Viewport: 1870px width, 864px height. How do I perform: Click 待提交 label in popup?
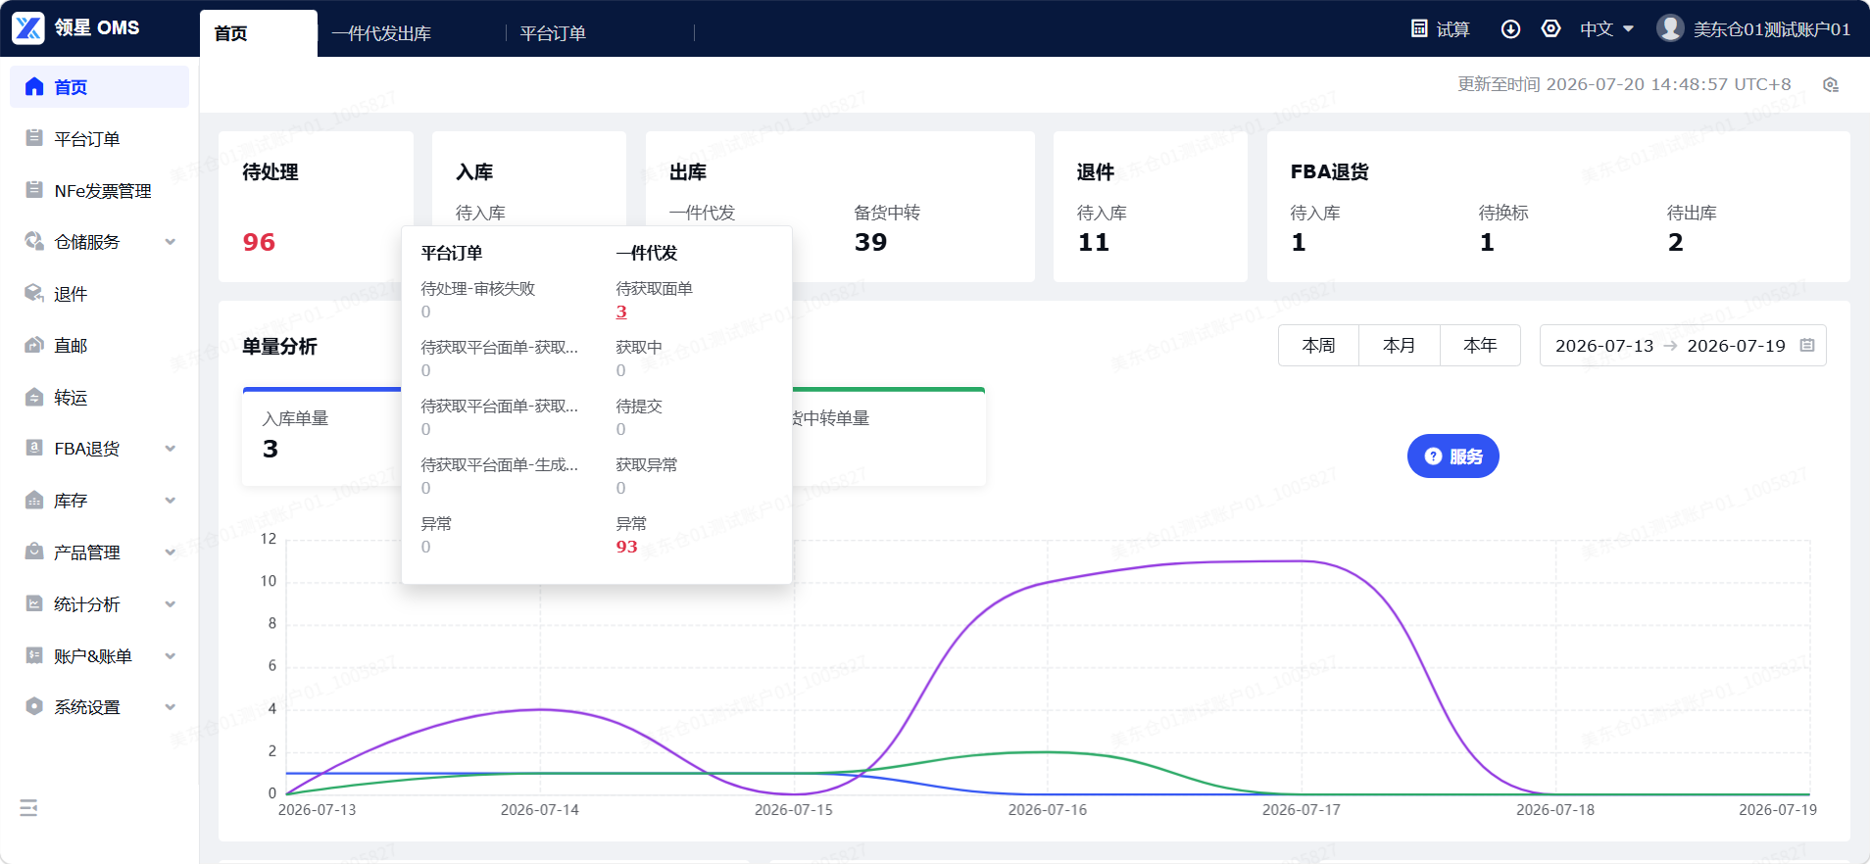point(638,407)
